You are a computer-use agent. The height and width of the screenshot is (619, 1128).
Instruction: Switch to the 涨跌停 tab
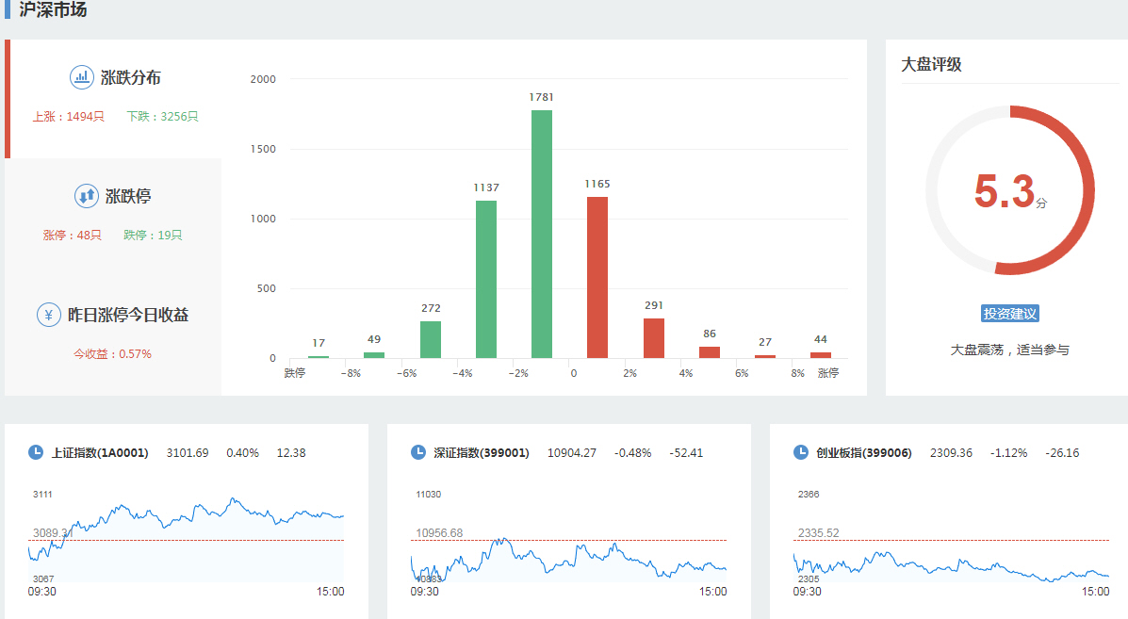coord(127,196)
